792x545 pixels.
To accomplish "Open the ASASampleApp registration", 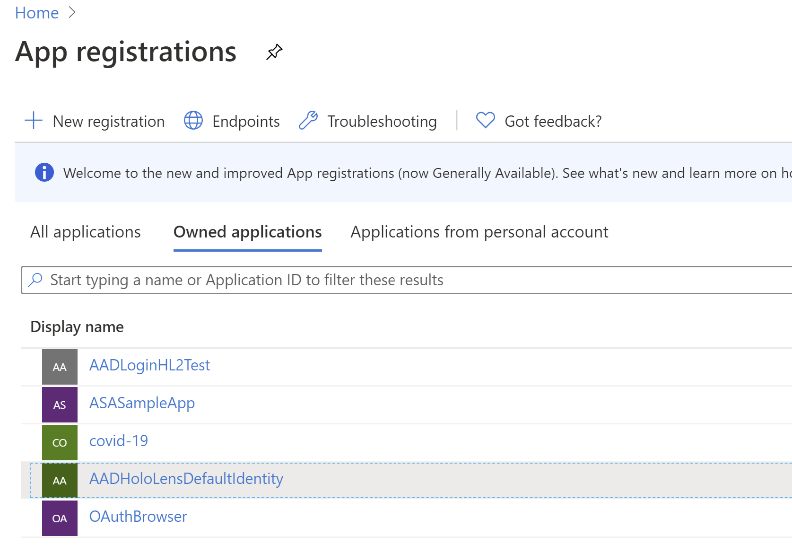I will click(x=142, y=403).
